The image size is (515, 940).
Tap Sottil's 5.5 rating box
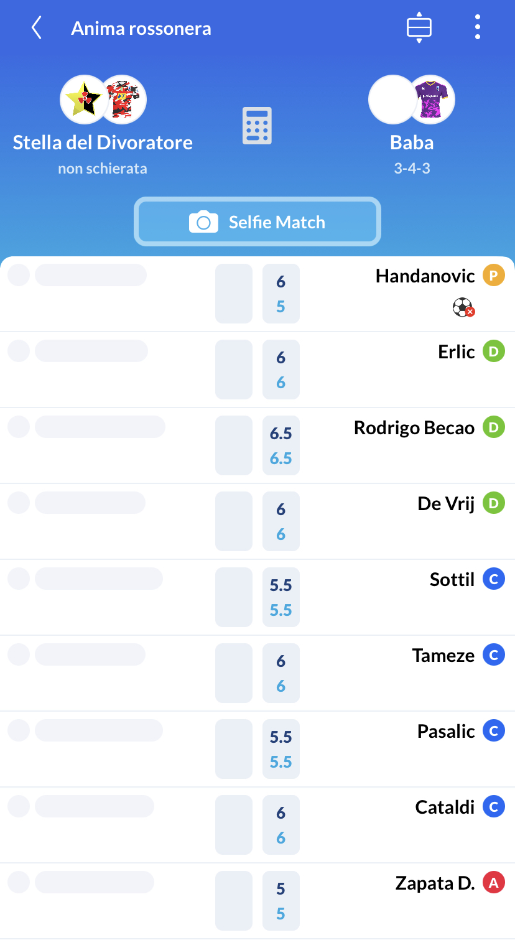[x=281, y=598]
